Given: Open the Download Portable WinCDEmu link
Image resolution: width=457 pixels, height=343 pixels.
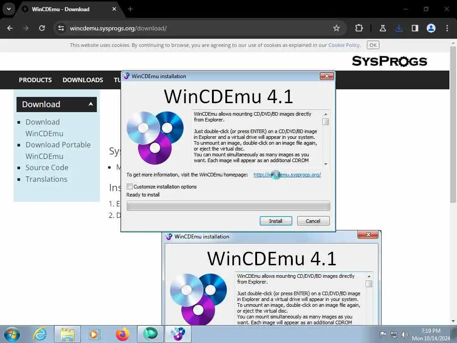Looking at the screenshot, I should pos(58,151).
